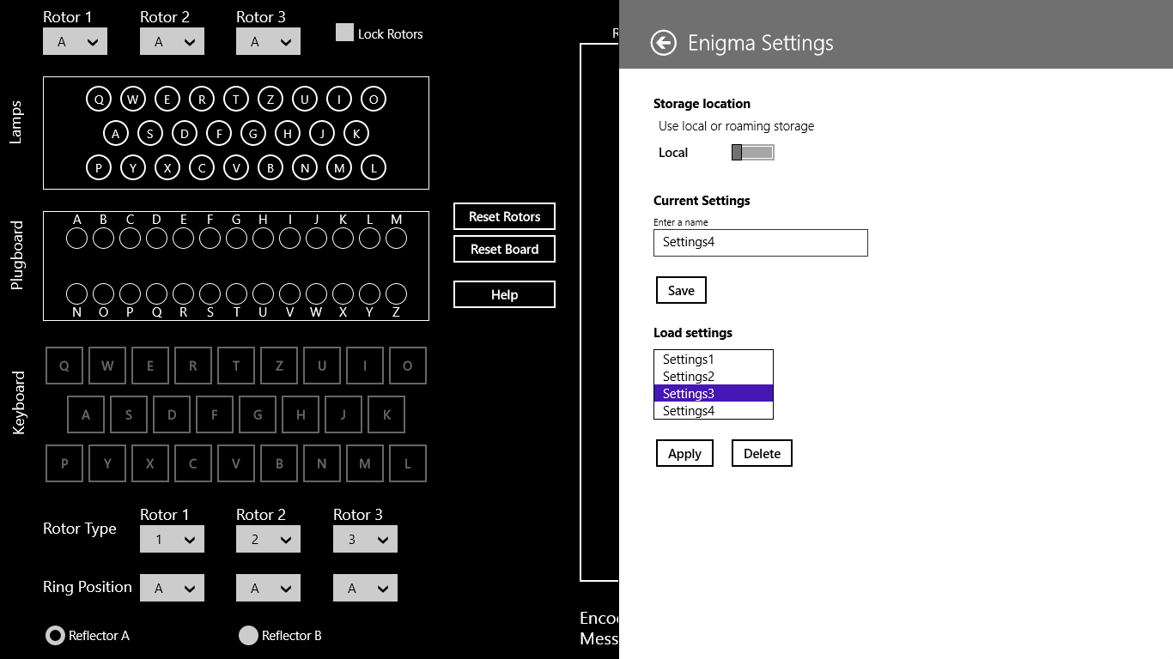Click the back arrow in Enigma Settings

(x=662, y=42)
